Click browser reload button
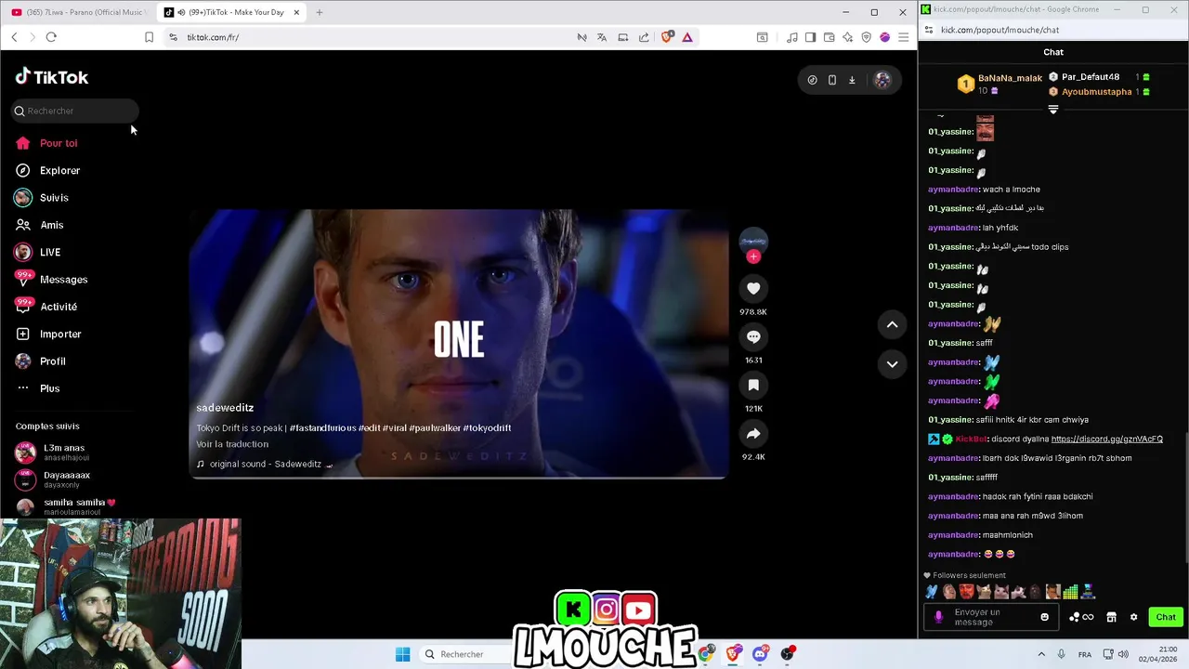The width and height of the screenshot is (1189, 669). [51, 37]
